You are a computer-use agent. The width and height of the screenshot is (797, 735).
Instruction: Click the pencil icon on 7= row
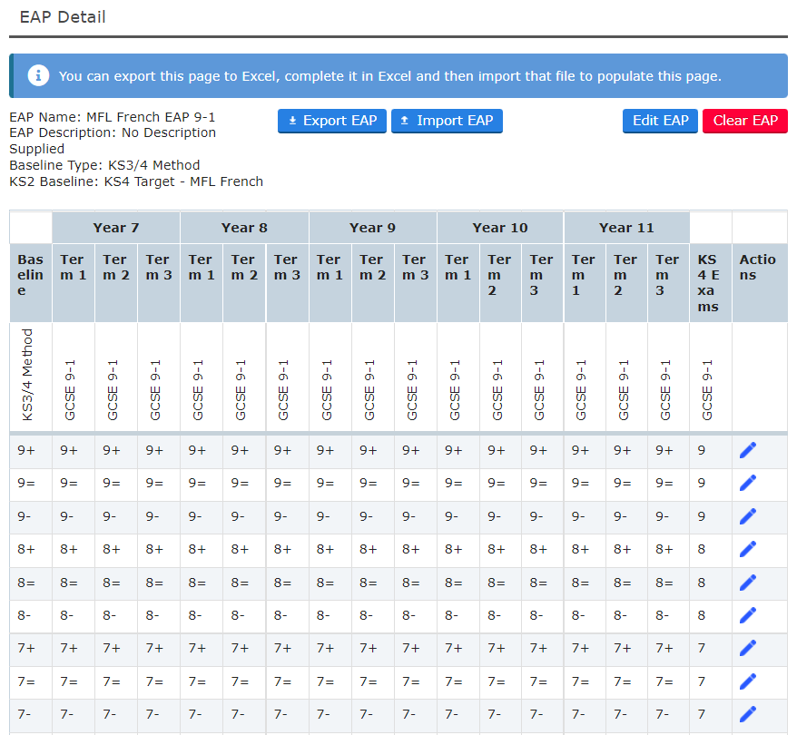748,681
